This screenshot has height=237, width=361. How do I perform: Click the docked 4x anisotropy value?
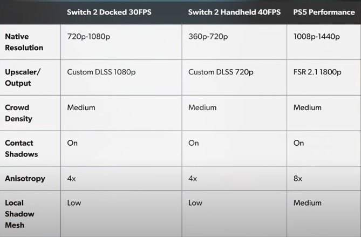(71, 179)
